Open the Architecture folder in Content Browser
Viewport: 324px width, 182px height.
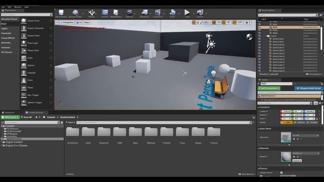(x=72, y=135)
